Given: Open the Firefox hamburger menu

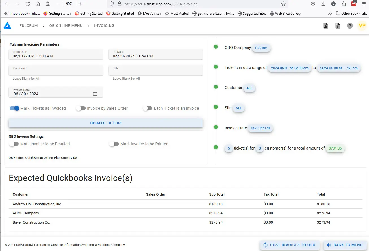Looking at the screenshot, I should [364, 4].
